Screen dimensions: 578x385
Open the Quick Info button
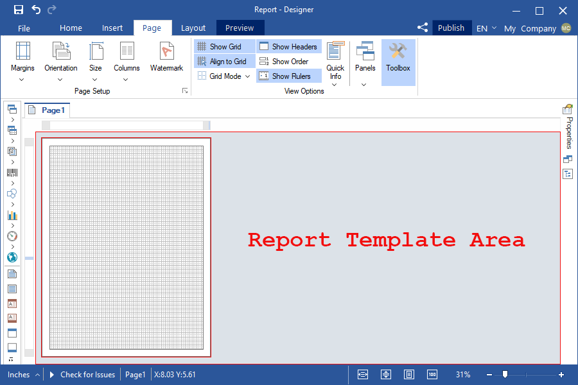coord(335,62)
